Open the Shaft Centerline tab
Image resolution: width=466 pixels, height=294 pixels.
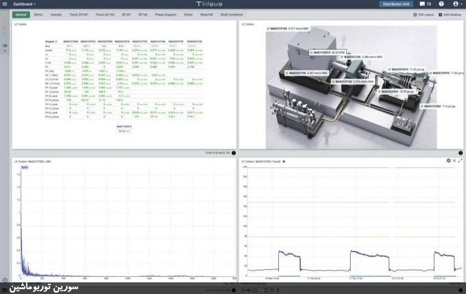point(232,14)
